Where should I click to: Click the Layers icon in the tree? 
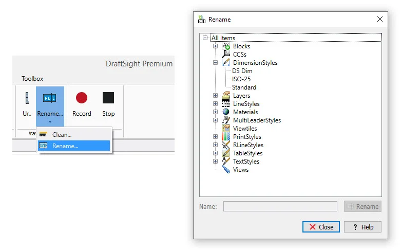pyautogui.click(x=226, y=96)
